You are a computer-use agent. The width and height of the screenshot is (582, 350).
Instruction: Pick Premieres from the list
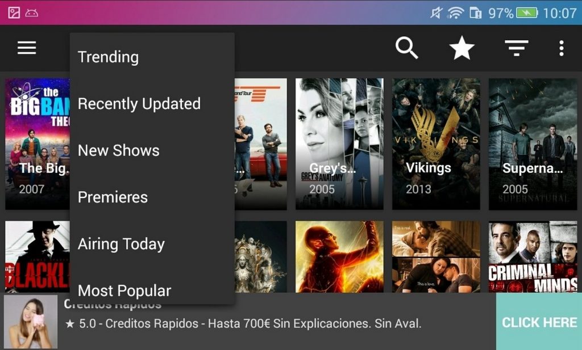[152, 197]
